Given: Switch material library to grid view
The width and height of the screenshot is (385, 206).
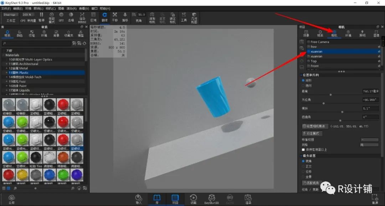Looking at the screenshot, I should [8, 188].
